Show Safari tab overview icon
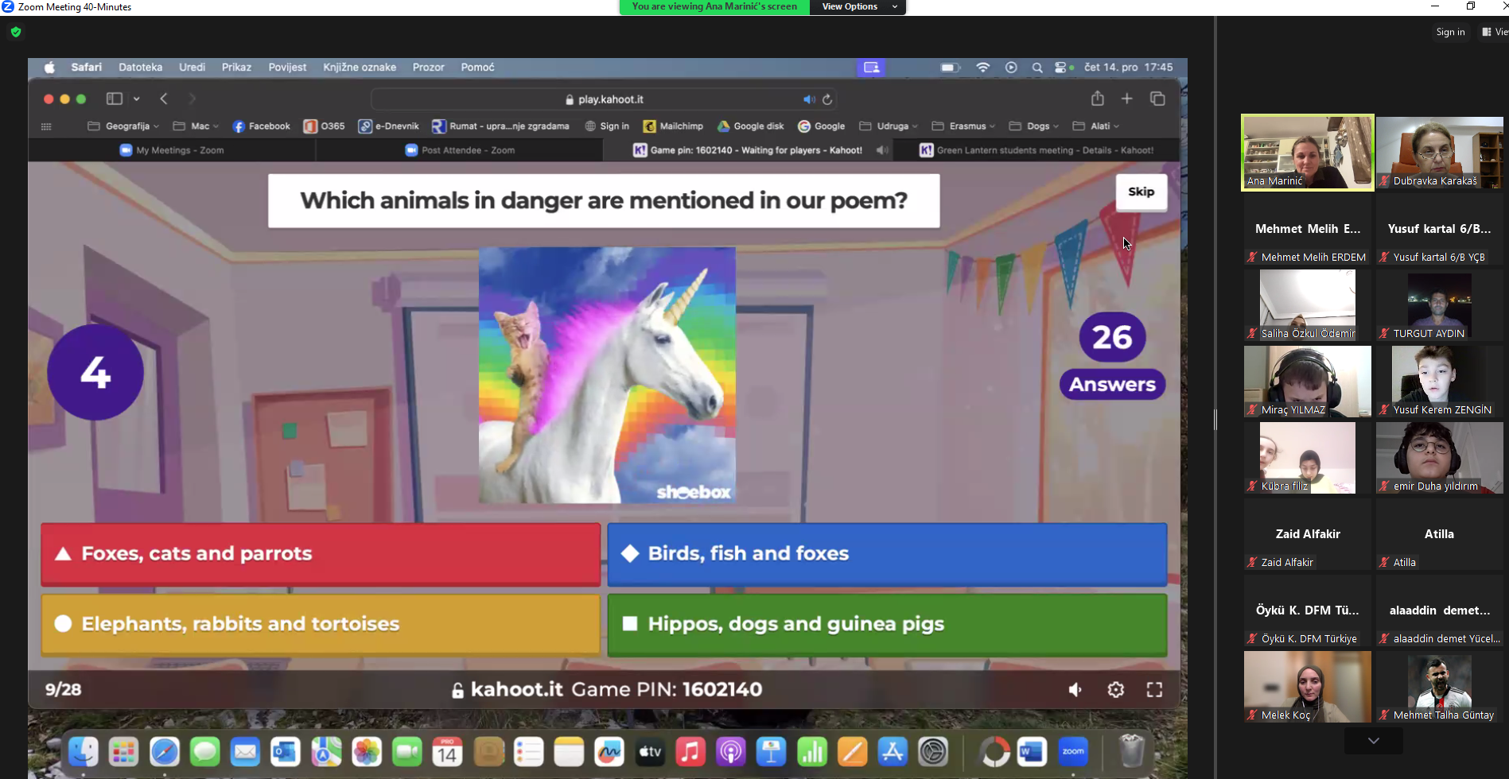The image size is (1509, 779). click(x=1157, y=99)
